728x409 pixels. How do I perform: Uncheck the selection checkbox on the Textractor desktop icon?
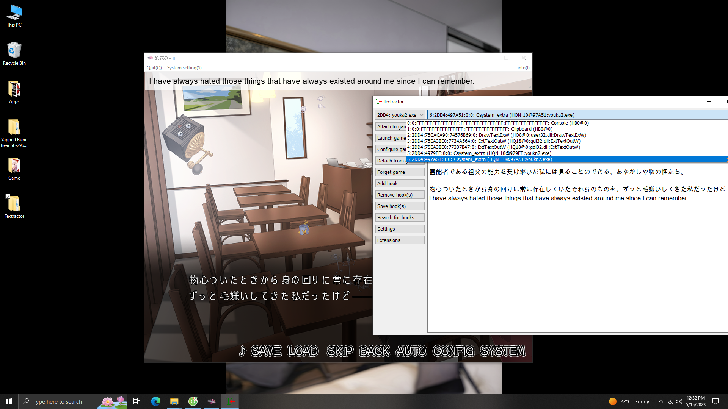pos(8,196)
